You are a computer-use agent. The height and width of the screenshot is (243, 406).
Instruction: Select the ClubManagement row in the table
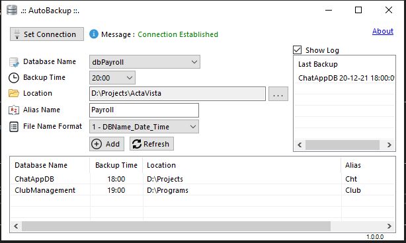202,190
